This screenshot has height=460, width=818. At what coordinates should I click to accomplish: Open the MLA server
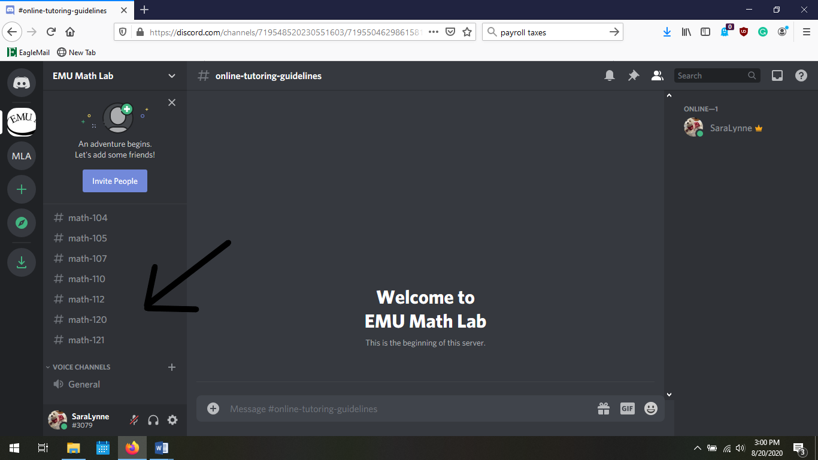click(22, 156)
